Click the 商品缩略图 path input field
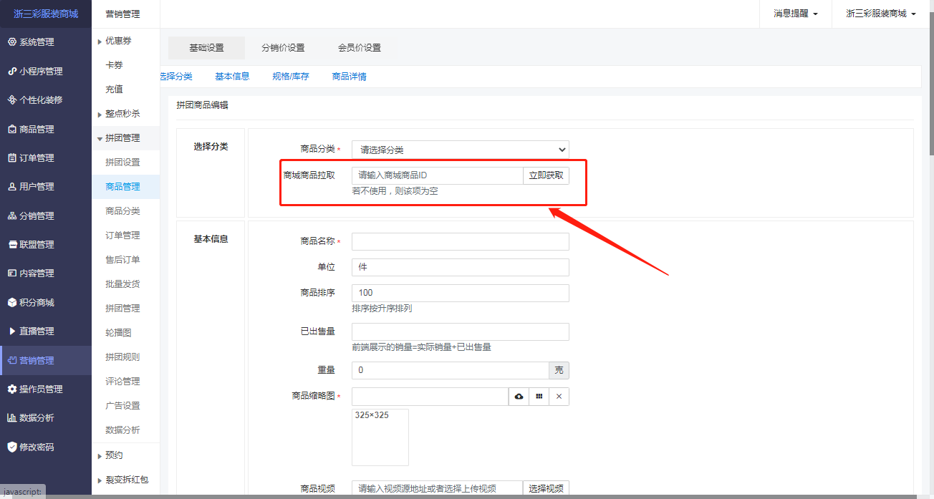The width and height of the screenshot is (934, 499). coord(430,397)
